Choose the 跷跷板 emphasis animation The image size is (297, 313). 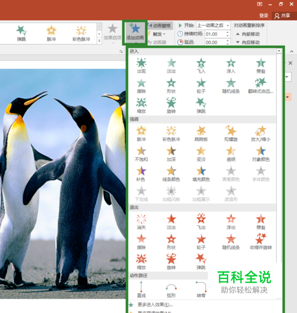tap(201, 134)
